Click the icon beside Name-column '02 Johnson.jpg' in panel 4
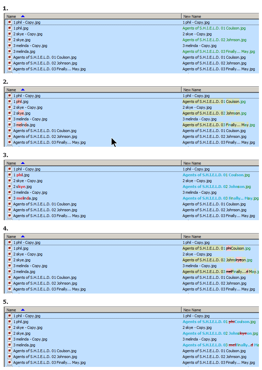Viewport: 262px width, 370px height. click(10, 283)
